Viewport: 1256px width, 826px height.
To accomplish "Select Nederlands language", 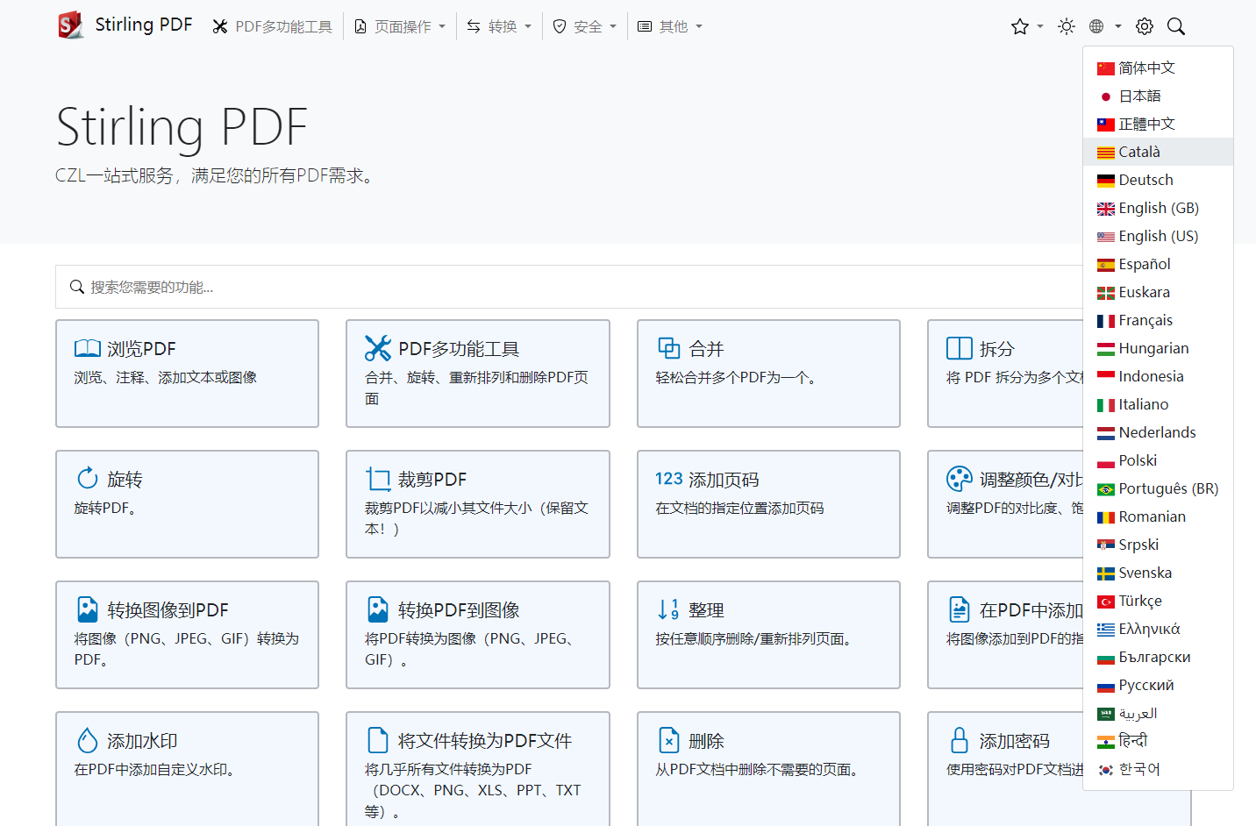I will 1158,432.
